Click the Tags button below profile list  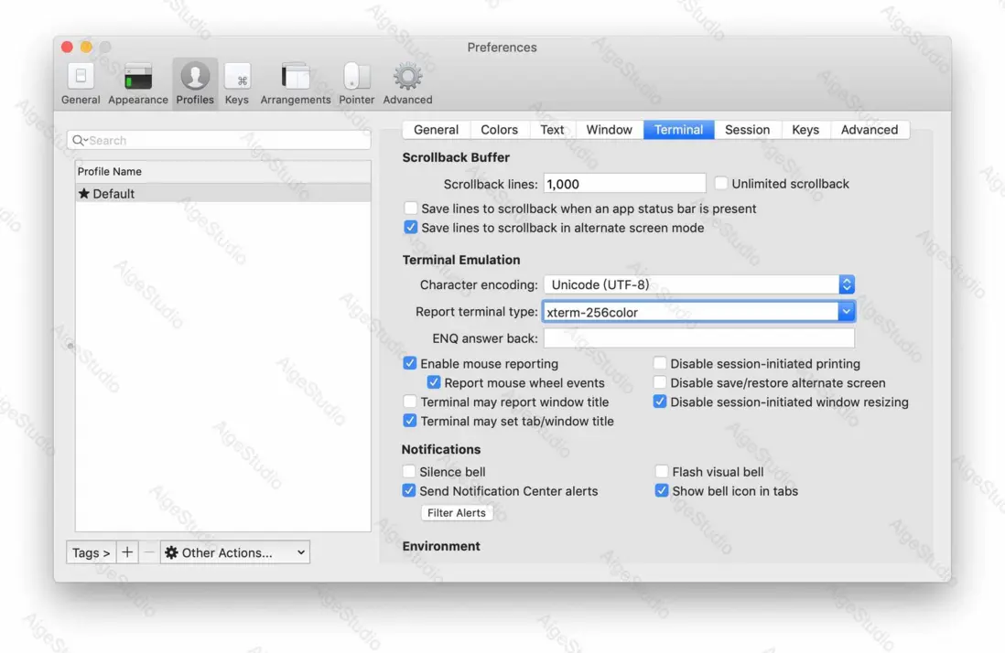90,551
